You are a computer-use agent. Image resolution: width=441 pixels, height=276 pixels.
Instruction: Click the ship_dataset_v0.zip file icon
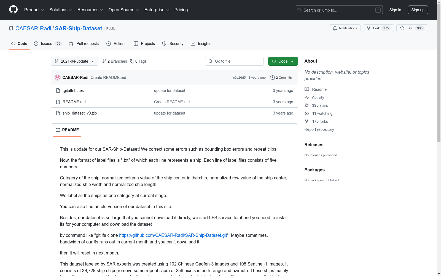coord(58,113)
